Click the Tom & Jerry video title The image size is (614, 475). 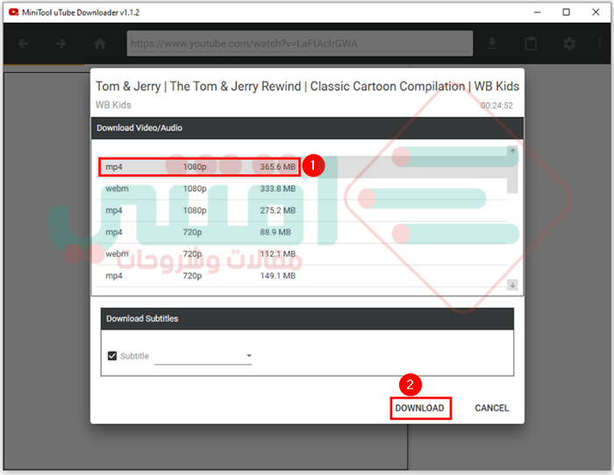(307, 86)
